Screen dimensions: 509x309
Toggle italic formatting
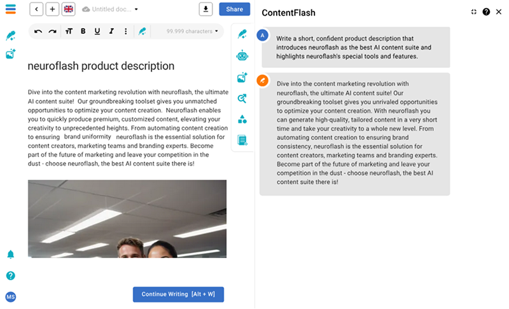[x=111, y=31]
